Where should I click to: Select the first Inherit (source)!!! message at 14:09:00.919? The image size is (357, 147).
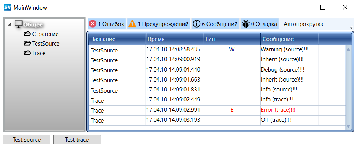click(282, 59)
